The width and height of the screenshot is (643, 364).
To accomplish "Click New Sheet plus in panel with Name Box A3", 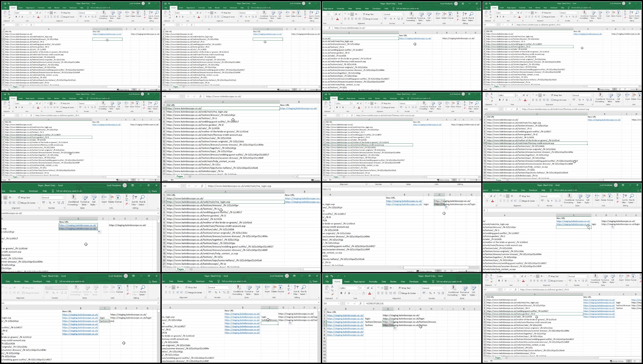I will tap(191, 269).
